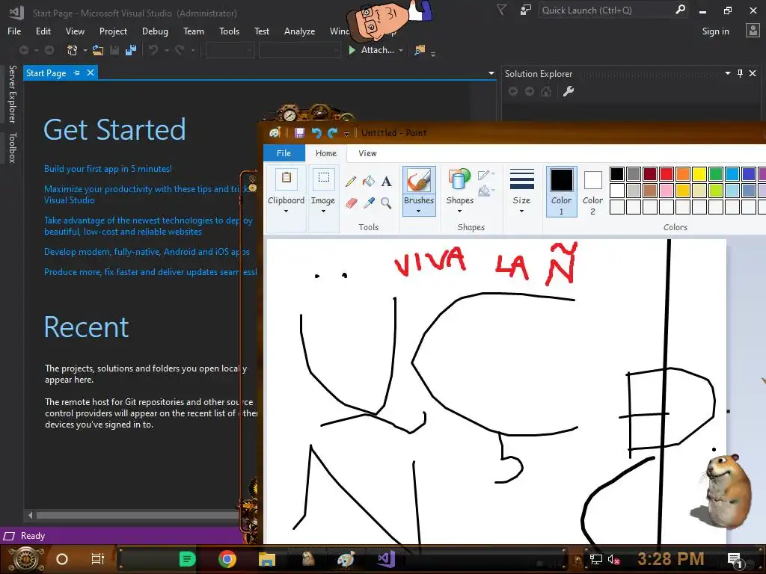
Task: Click the Visual Studio icon in the taskbar
Action: pyautogui.click(x=386, y=559)
